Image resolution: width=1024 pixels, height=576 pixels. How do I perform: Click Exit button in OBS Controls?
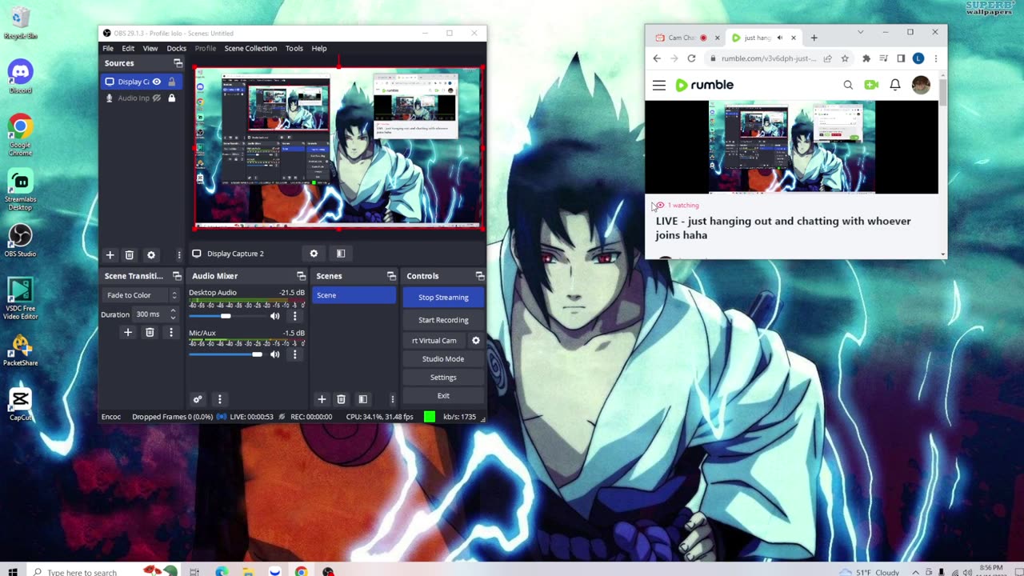point(443,395)
